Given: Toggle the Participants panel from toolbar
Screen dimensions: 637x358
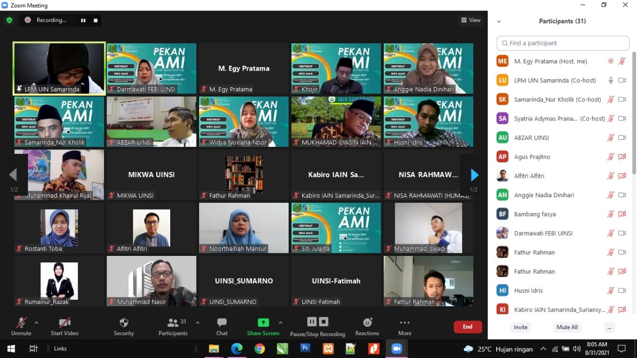Looking at the screenshot, I should point(173,326).
